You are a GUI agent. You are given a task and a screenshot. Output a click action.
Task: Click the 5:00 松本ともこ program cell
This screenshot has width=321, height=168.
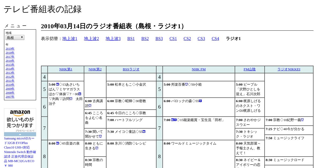tap(131, 89)
